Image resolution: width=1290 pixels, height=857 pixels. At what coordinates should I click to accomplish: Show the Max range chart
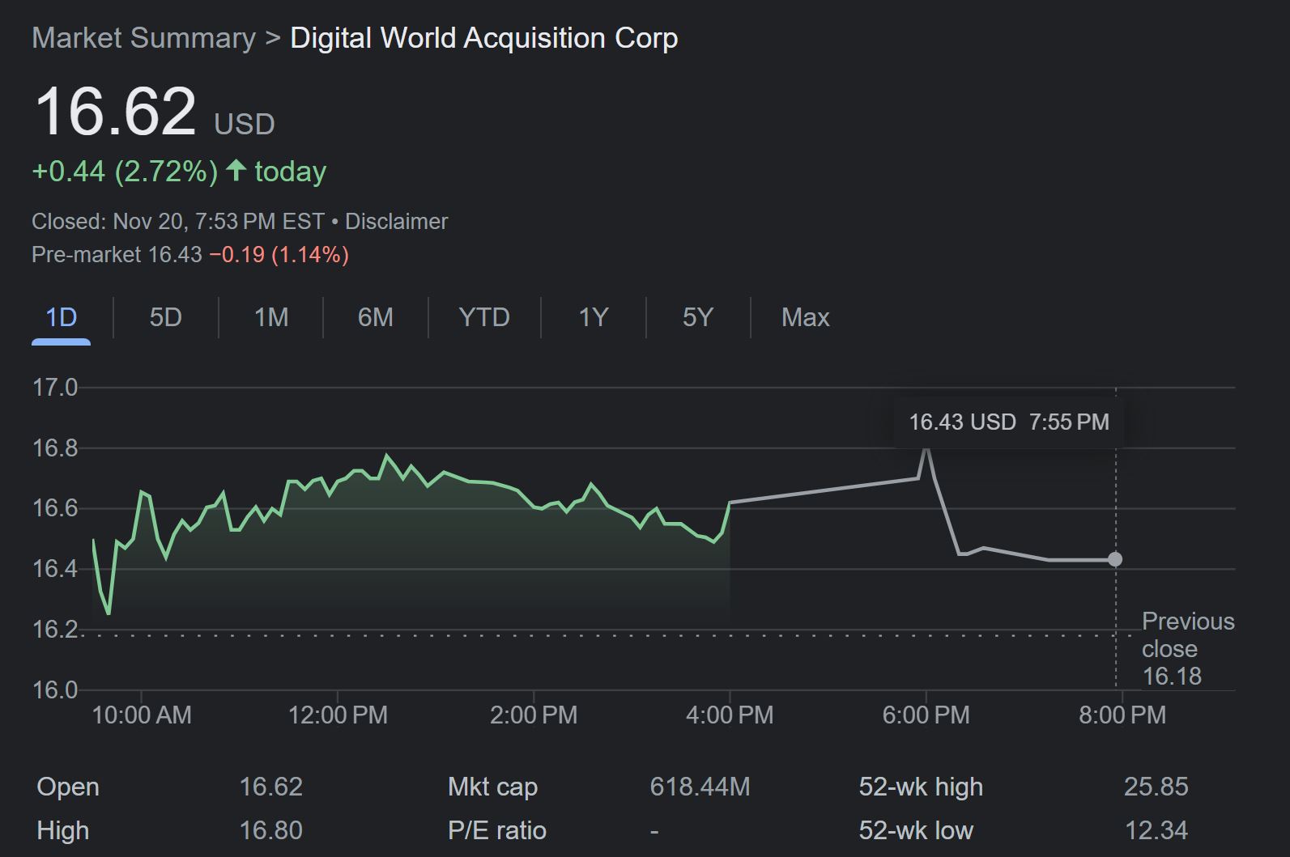pyautogui.click(x=805, y=317)
